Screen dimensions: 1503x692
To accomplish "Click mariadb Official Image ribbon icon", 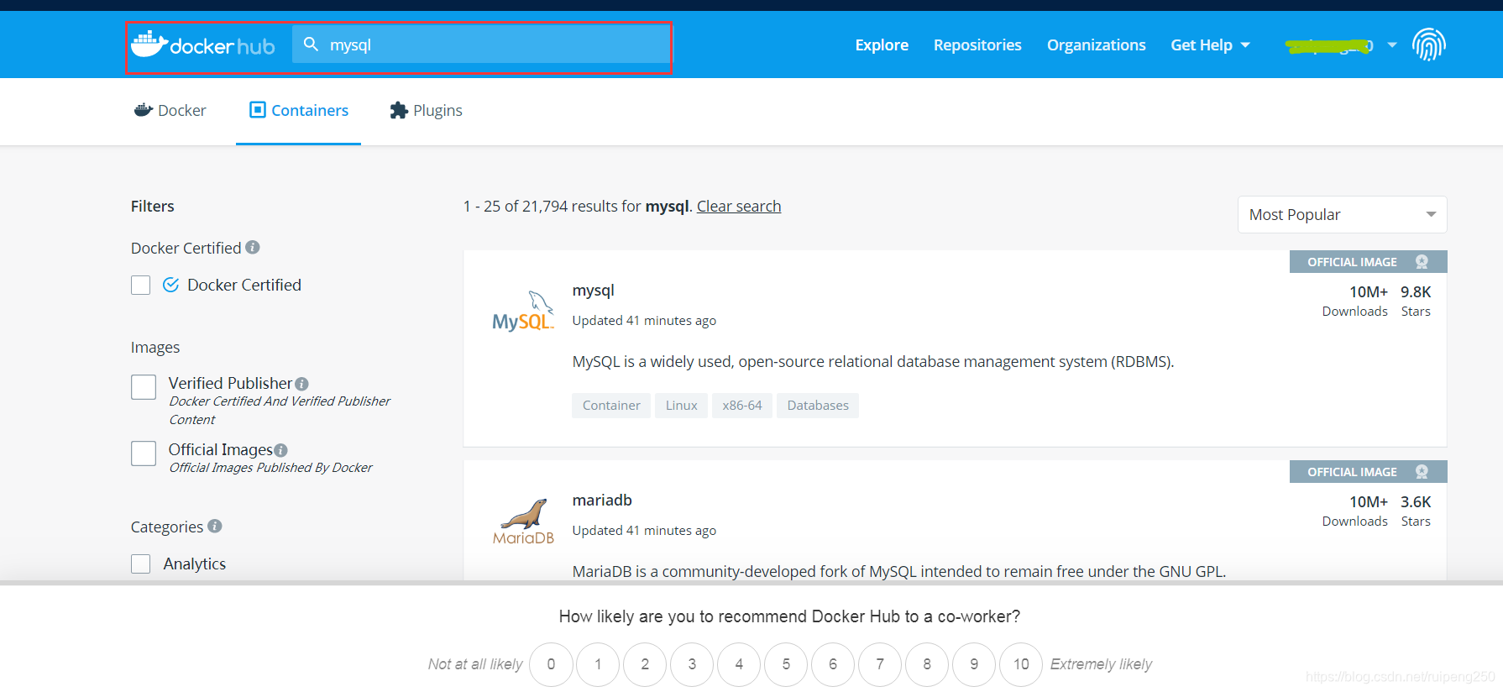I will coord(1422,472).
